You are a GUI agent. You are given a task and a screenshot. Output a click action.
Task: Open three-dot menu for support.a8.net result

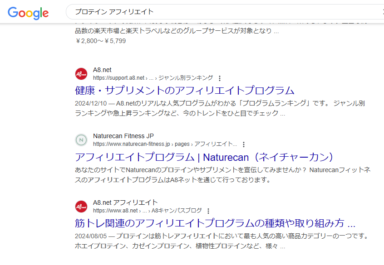coord(220,78)
